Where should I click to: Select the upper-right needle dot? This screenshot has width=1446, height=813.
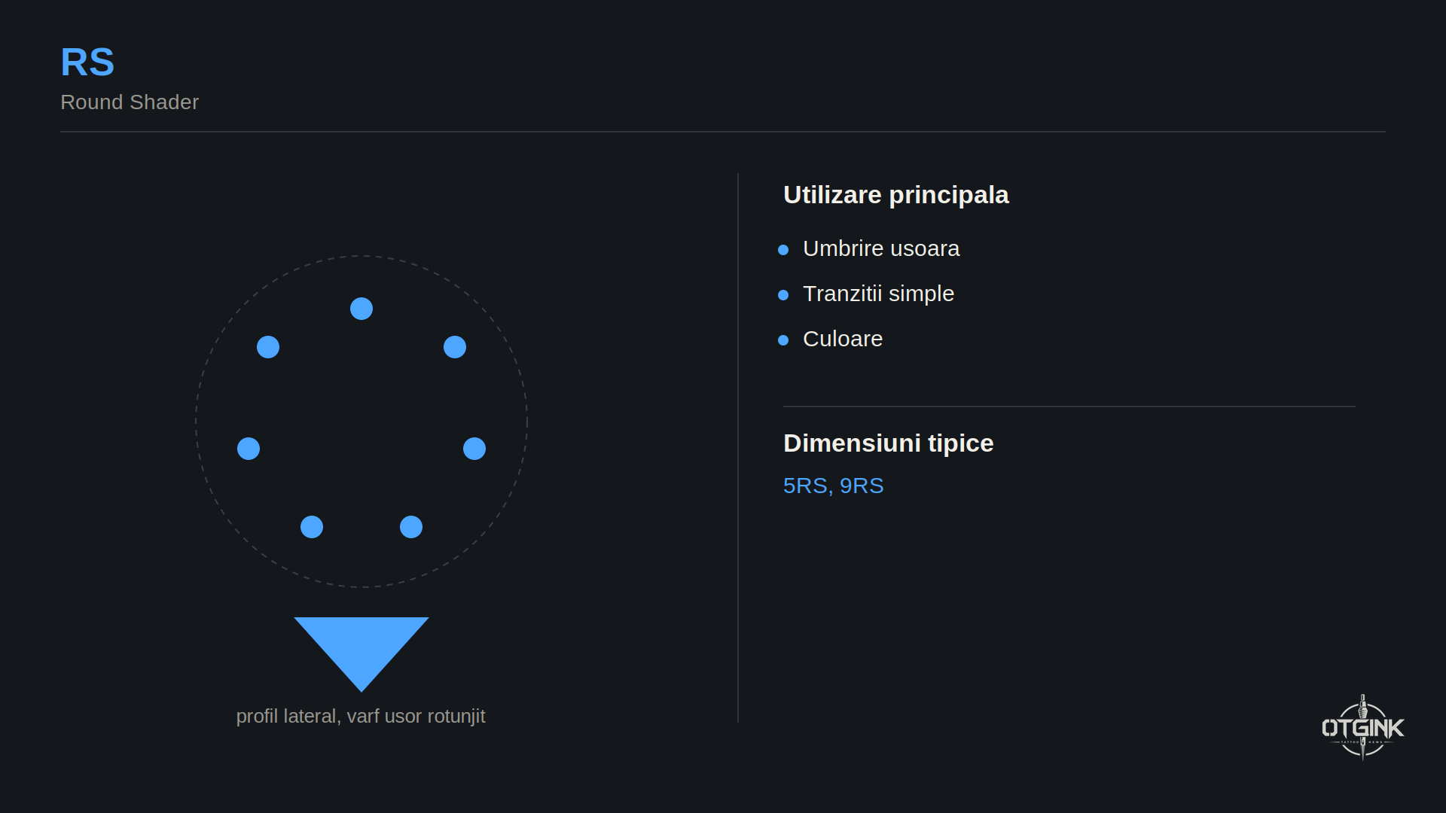[455, 347]
